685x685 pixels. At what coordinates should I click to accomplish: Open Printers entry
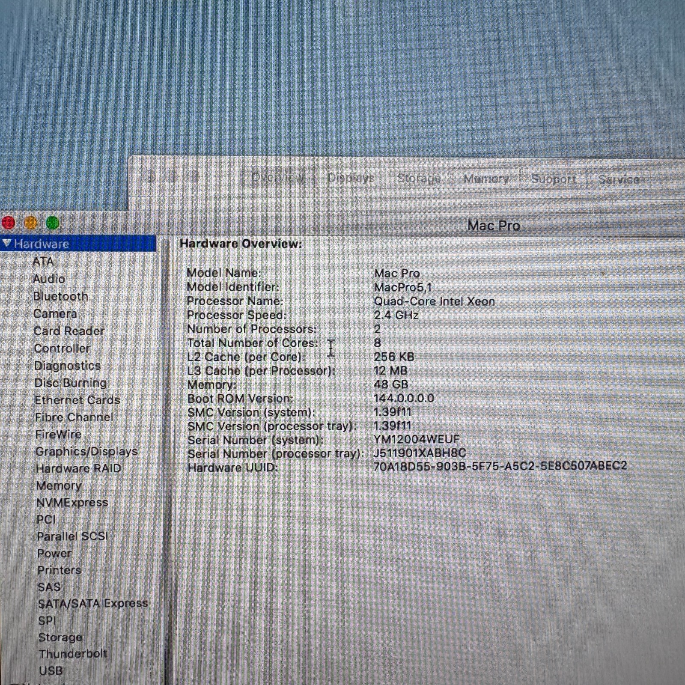tap(60, 570)
